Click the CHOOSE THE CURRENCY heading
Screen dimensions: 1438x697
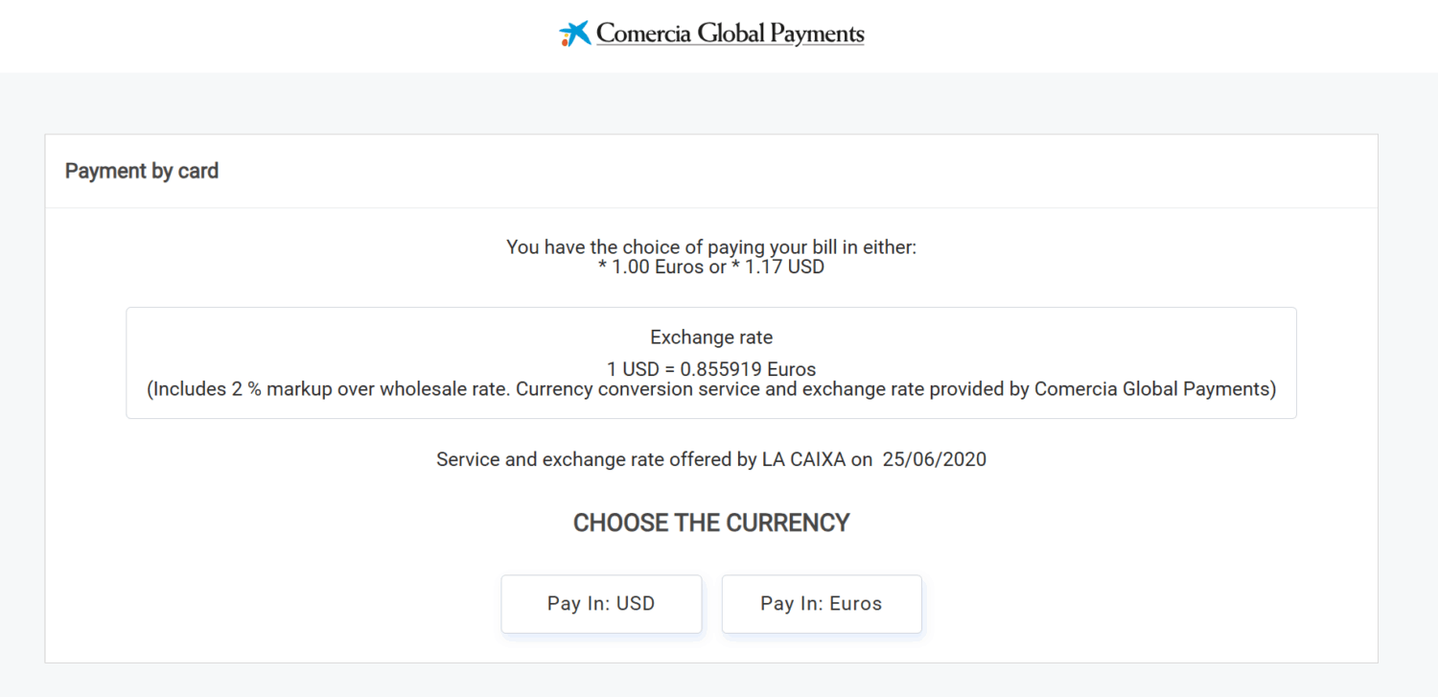[x=711, y=523]
